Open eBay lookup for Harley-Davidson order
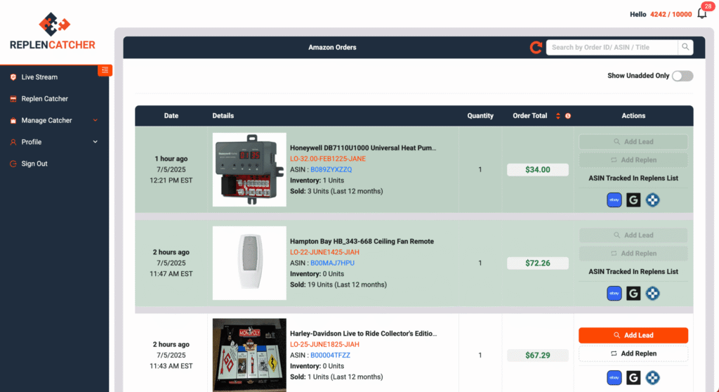This screenshot has width=719, height=392. click(x=614, y=377)
